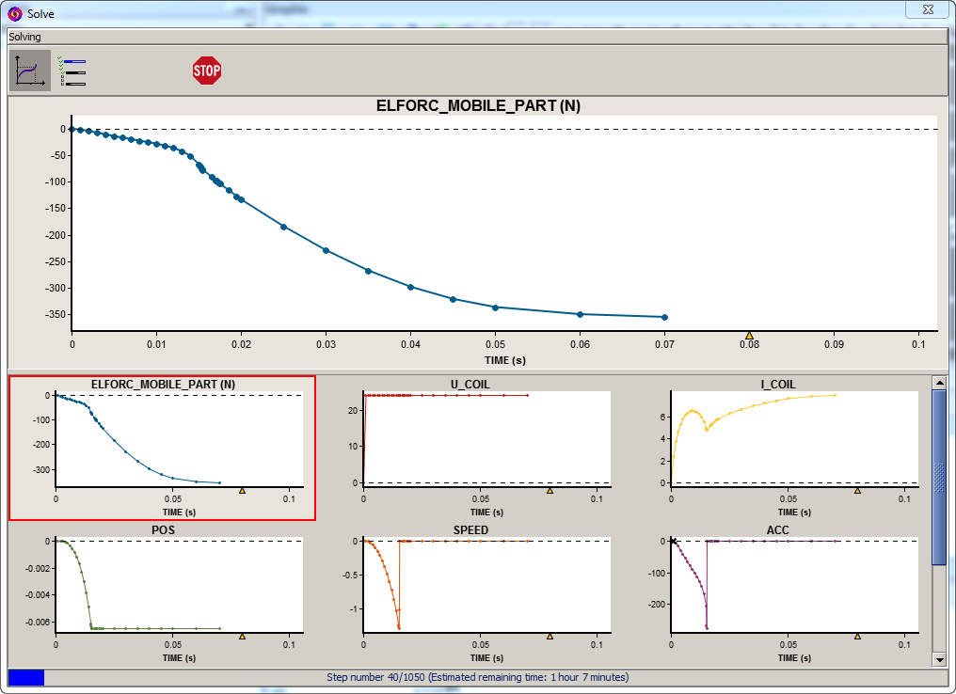Image resolution: width=956 pixels, height=694 pixels.
Task: Click scrollbar down arrow in thumbnails panel
Action: pyautogui.click(x=939, y=659)
